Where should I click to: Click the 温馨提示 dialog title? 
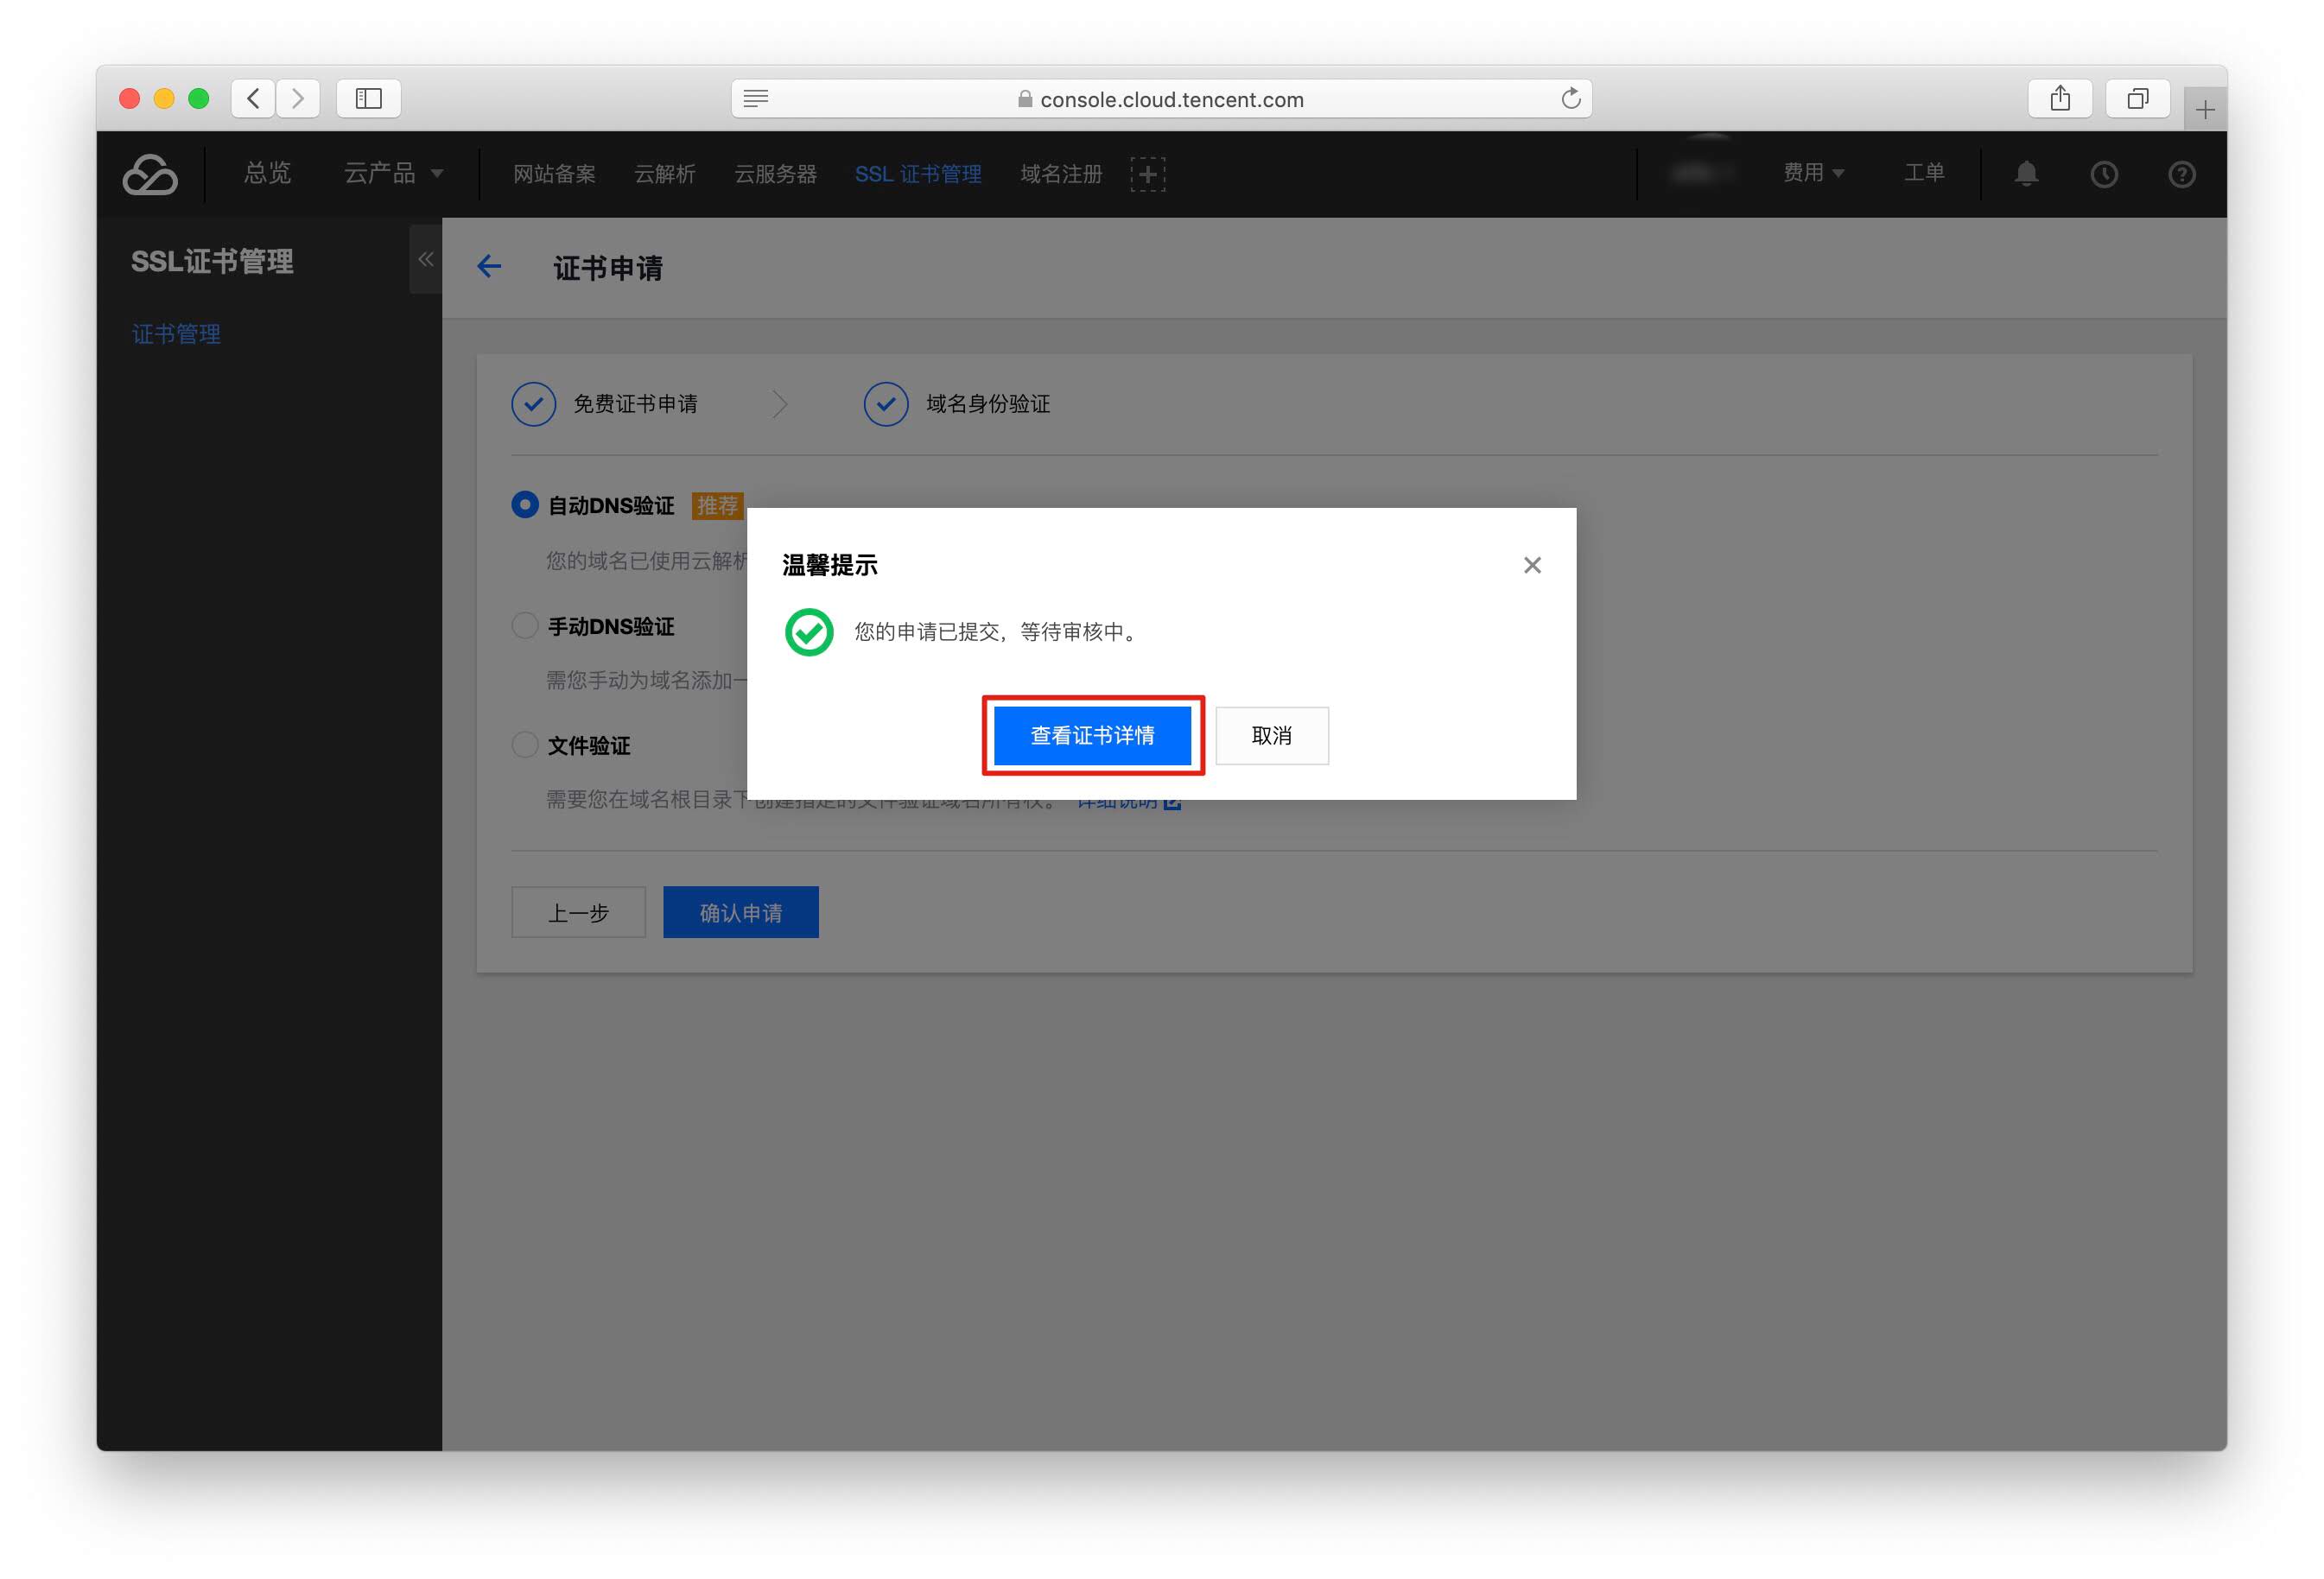(830, 566)
